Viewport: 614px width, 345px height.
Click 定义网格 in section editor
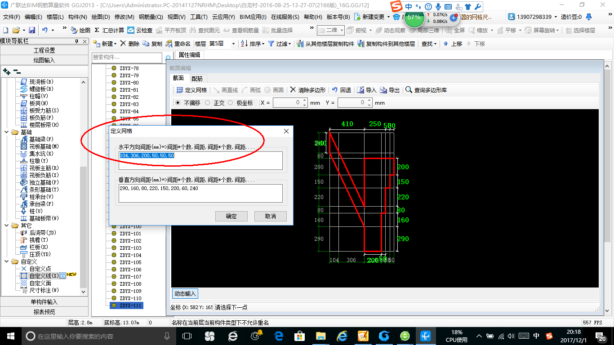point(191,90)
